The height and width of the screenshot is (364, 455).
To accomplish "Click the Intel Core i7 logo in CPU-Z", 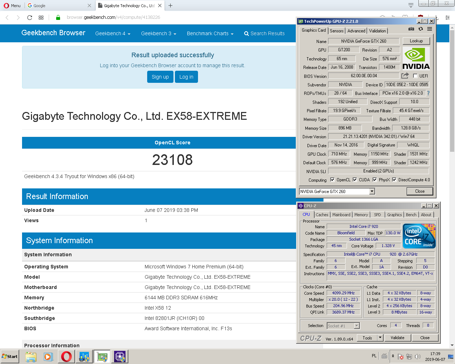I will coord(419,236).
